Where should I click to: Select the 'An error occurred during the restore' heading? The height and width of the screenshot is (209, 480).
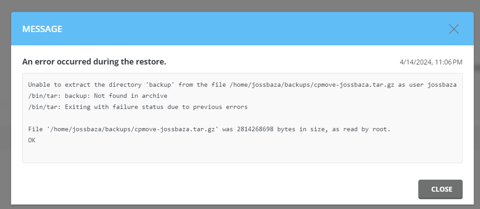coord(94,62)
